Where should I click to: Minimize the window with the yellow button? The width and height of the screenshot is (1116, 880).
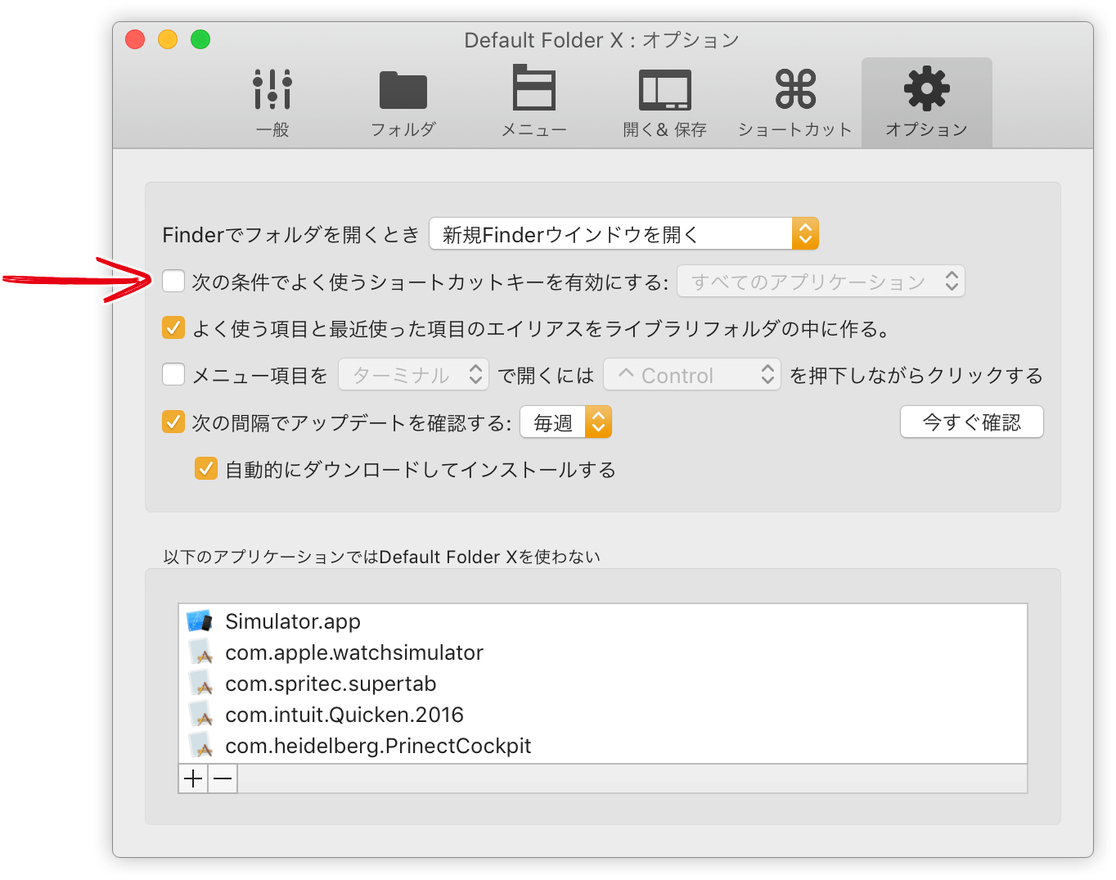pos(168,39)
